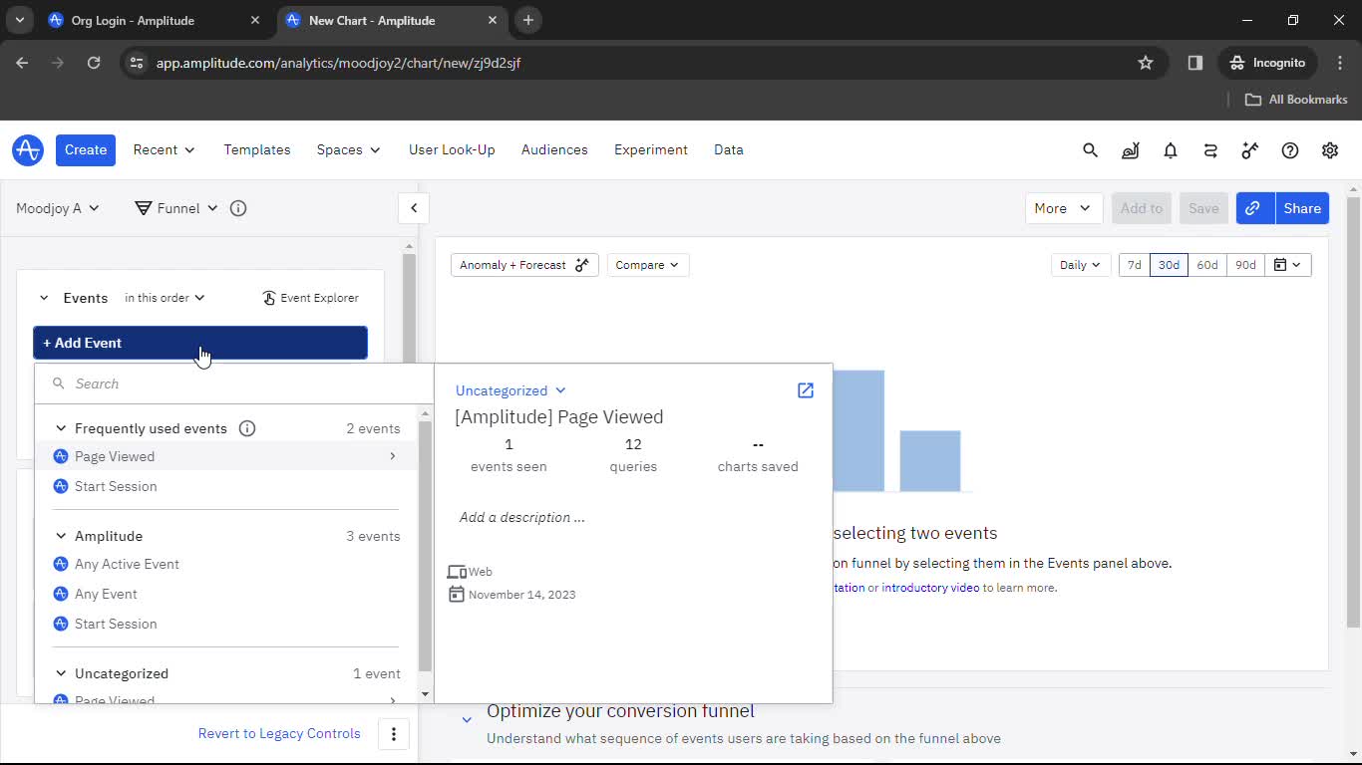Open the calendar date picker
The height and width of the screenshot is (765, 1362).
pos(1288,265)
